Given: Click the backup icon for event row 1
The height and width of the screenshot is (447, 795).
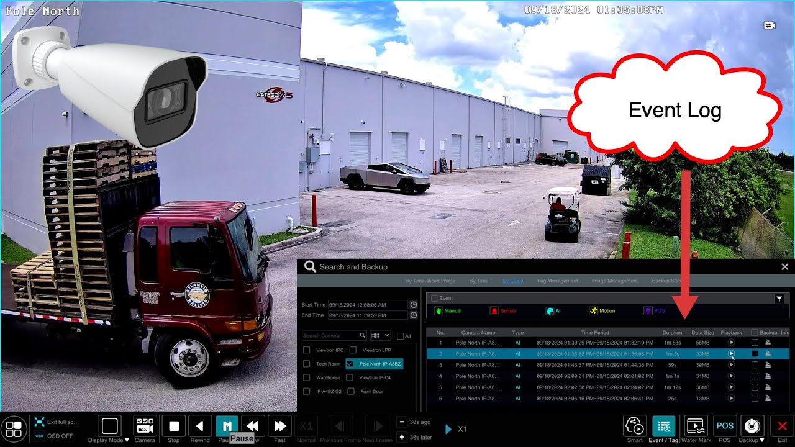Looking at the screenshot, I should pyautogui.click(x=768, y=342).
